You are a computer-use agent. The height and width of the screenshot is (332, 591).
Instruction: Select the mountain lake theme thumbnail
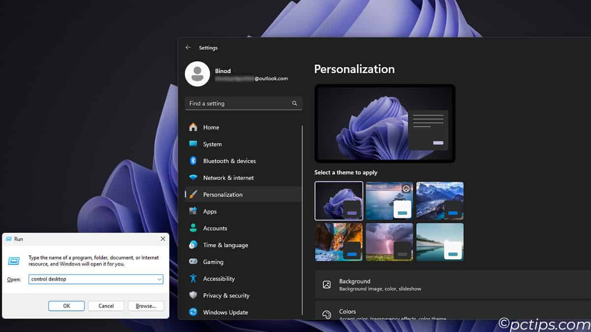click(440, 200)
